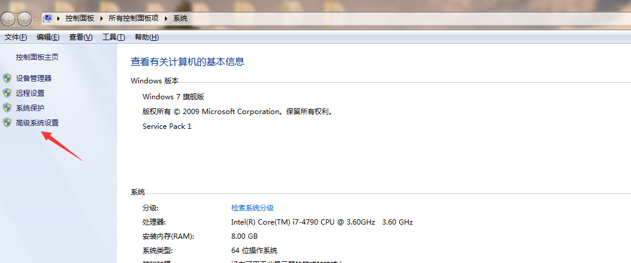The image size is (631, 263).
Task: Open 系统保护 from the sidebar
Action: (x=30, y=108)
